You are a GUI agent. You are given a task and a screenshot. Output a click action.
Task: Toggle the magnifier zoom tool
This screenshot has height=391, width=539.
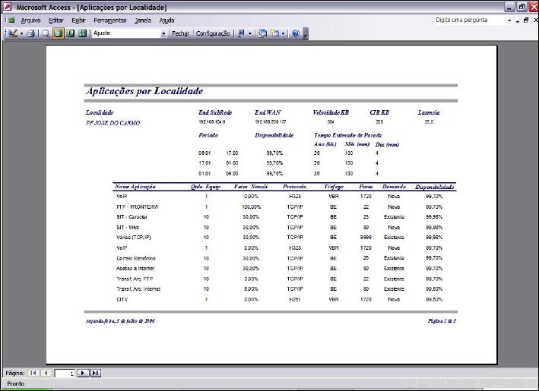(x=46, y=33)
